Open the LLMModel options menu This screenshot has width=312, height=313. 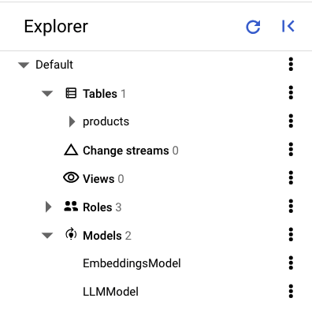pyautogui.click(x=291, y=291)
